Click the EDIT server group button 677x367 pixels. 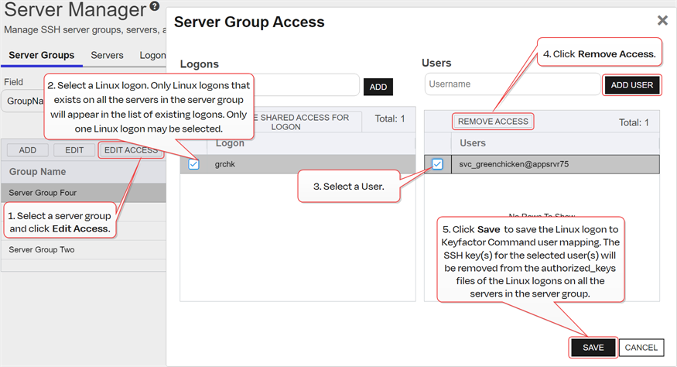click(74, 150)
